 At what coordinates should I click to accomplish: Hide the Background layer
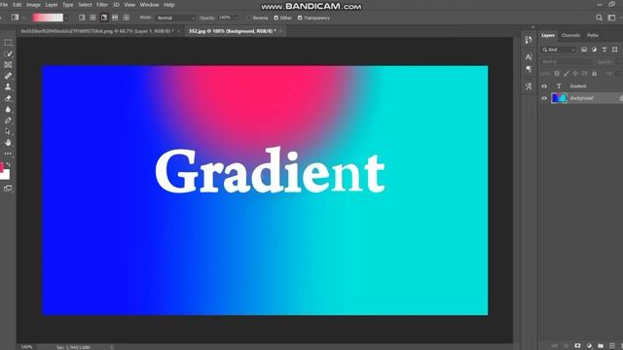point(544,98)
